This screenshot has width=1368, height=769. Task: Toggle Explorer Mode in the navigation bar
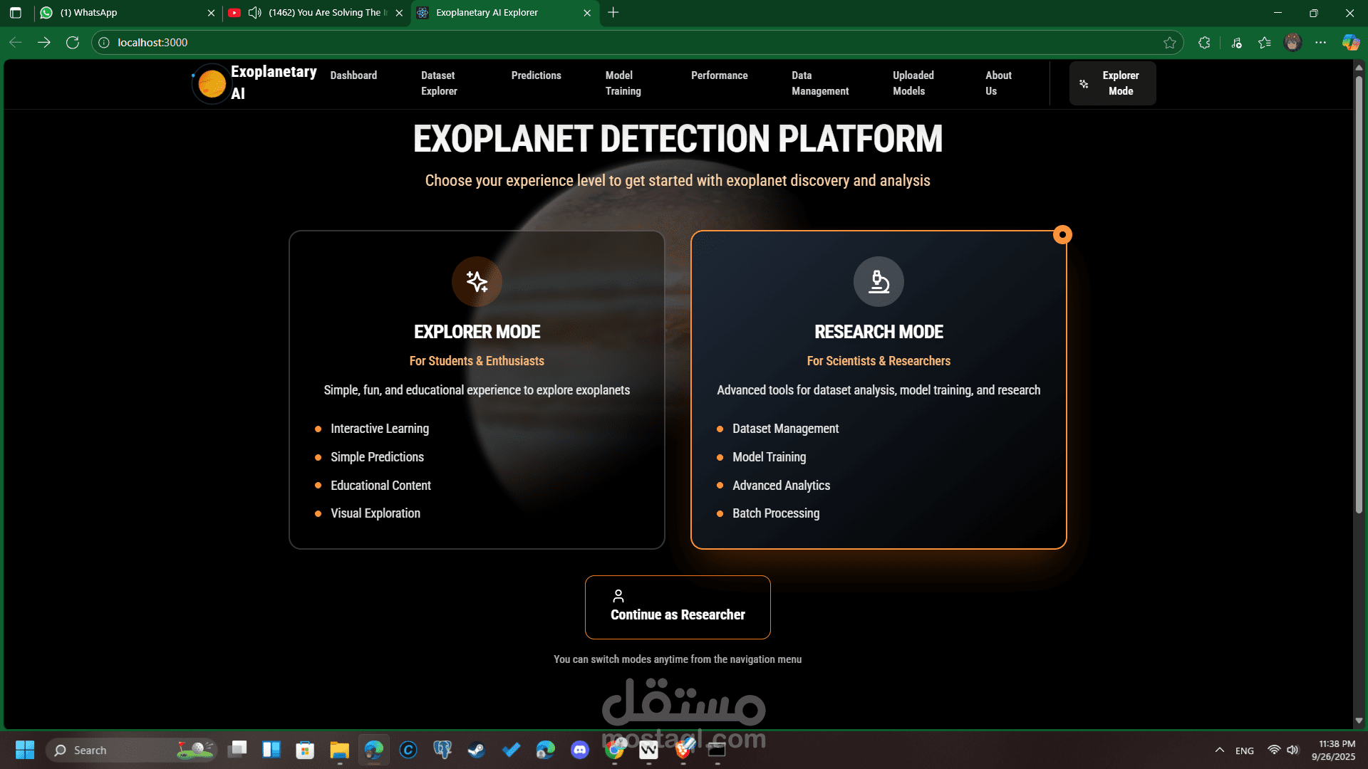1112,83
